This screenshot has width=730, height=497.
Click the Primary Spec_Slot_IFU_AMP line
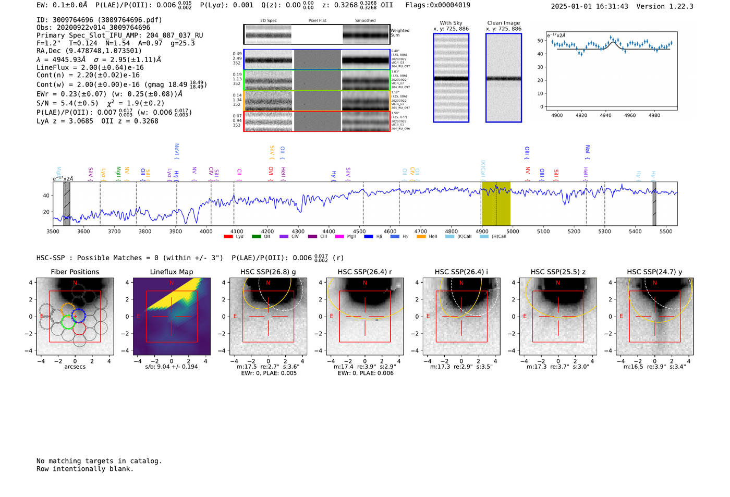coord(120,35)
